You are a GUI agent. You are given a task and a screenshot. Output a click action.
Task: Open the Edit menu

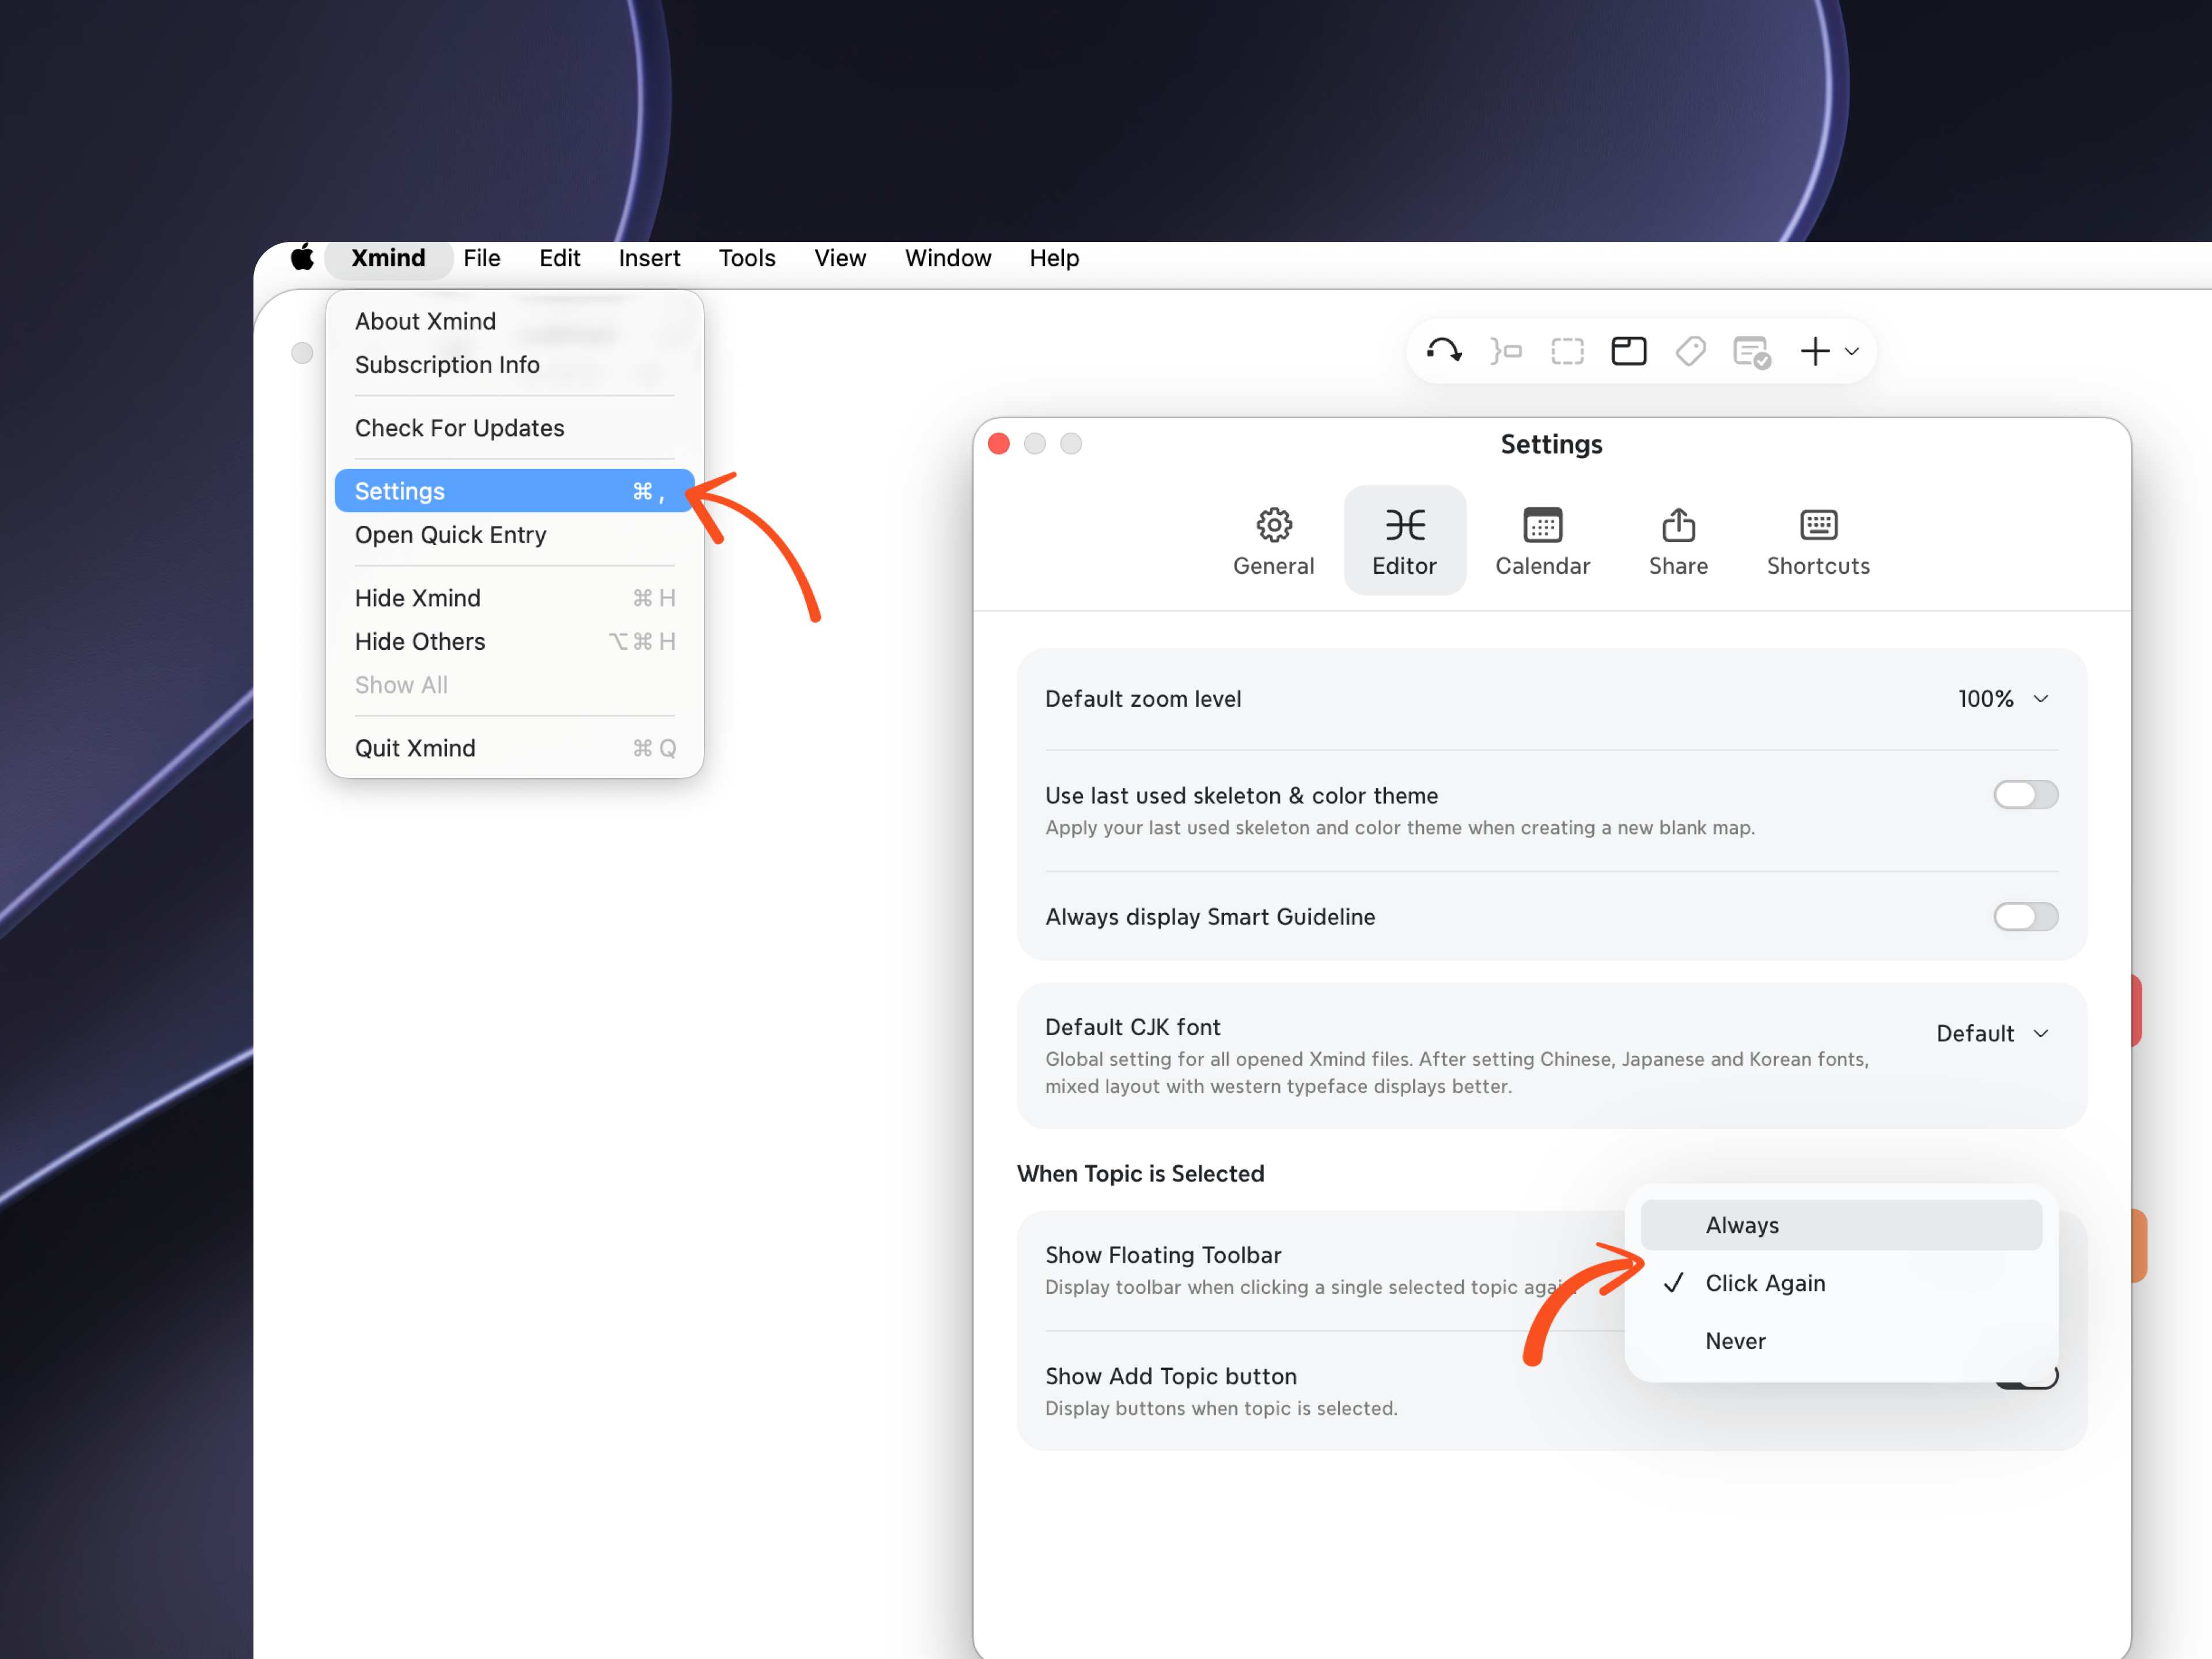click(x=559, y=258)
